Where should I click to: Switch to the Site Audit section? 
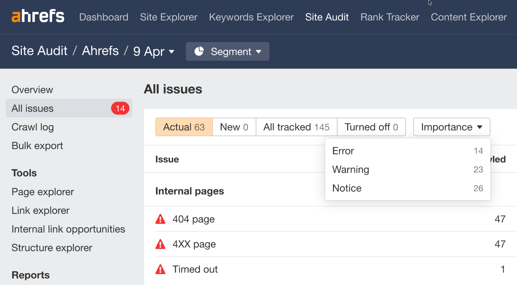point(327,17)
